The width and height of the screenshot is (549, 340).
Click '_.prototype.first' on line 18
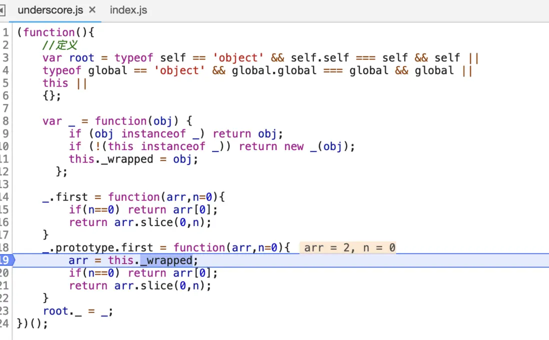(x=98, y=248)
